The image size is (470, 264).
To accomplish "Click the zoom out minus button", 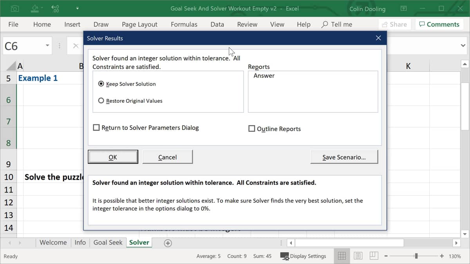I will point(386,256).
